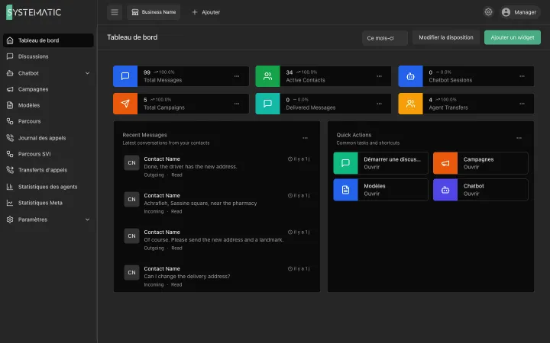Toggle the hamburger sidebar menu
The width and height of the screenshot is (550, 343).
tap(115, 12)
